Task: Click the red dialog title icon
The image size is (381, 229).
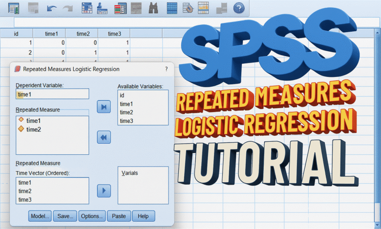Action: coord(17,69)
